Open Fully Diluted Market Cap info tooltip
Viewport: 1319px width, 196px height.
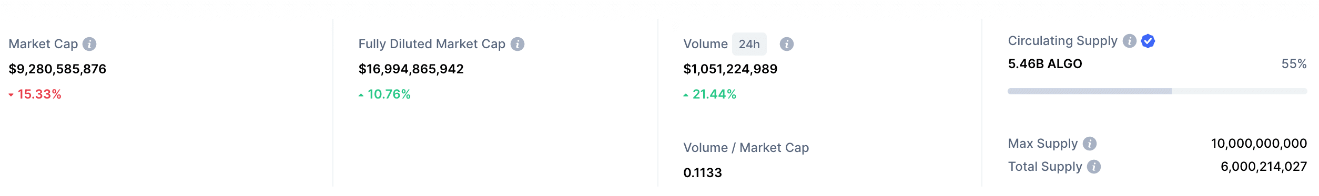coord(518,44)
